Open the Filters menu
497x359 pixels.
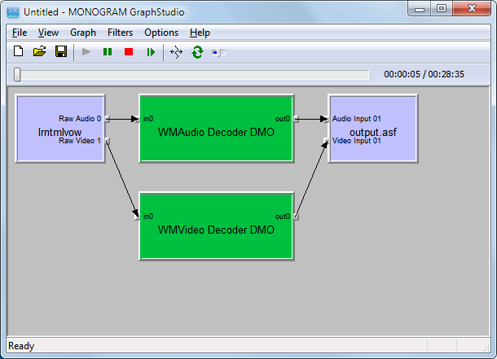[x=120, y=33]
